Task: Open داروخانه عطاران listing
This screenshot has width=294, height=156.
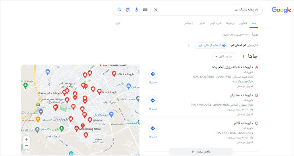Action: (241, 95)
